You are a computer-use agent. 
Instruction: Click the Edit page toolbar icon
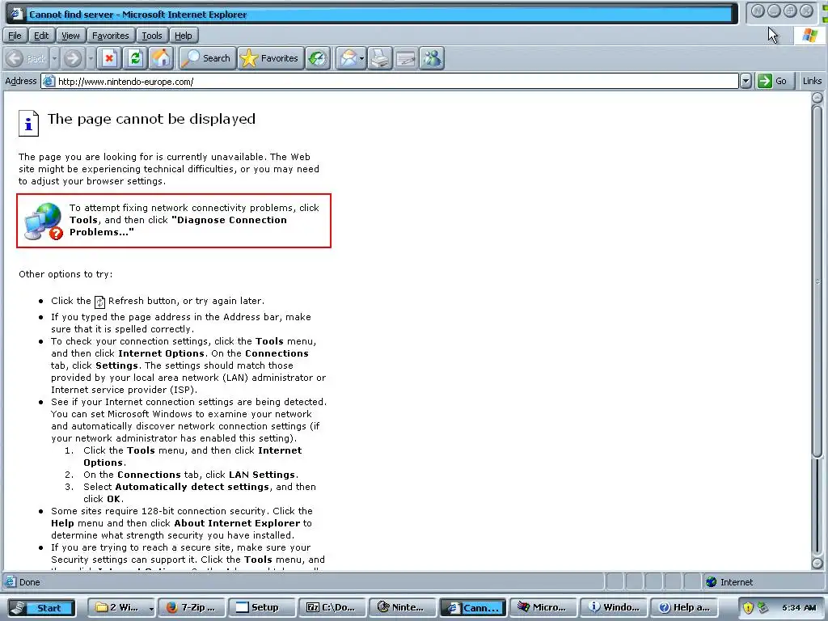(406, 58)
